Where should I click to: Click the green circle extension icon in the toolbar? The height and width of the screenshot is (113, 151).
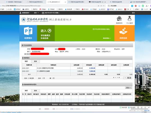pos(143,6)
